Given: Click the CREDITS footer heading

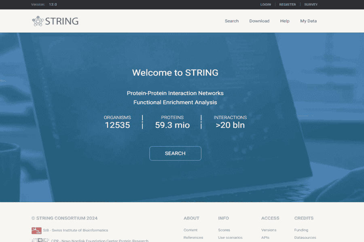Looking at the screenshot, I should (x=304, y=218).
